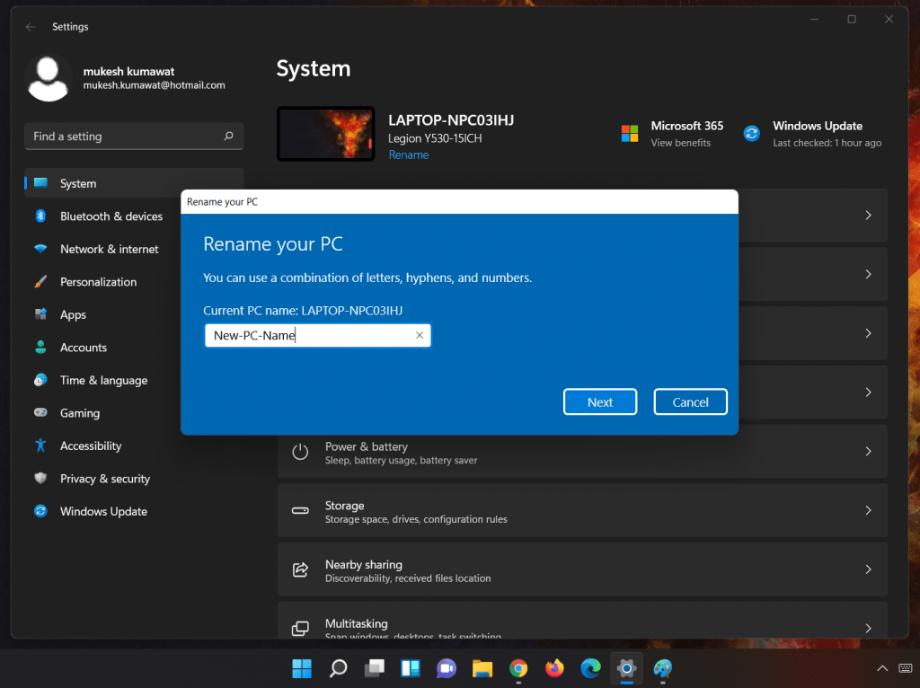920x688 pixels.
Task: Select System in the sidebar
Action: click(134, 183)
